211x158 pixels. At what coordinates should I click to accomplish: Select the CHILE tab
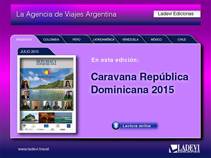pyautogui.click(x=182, y=39)
